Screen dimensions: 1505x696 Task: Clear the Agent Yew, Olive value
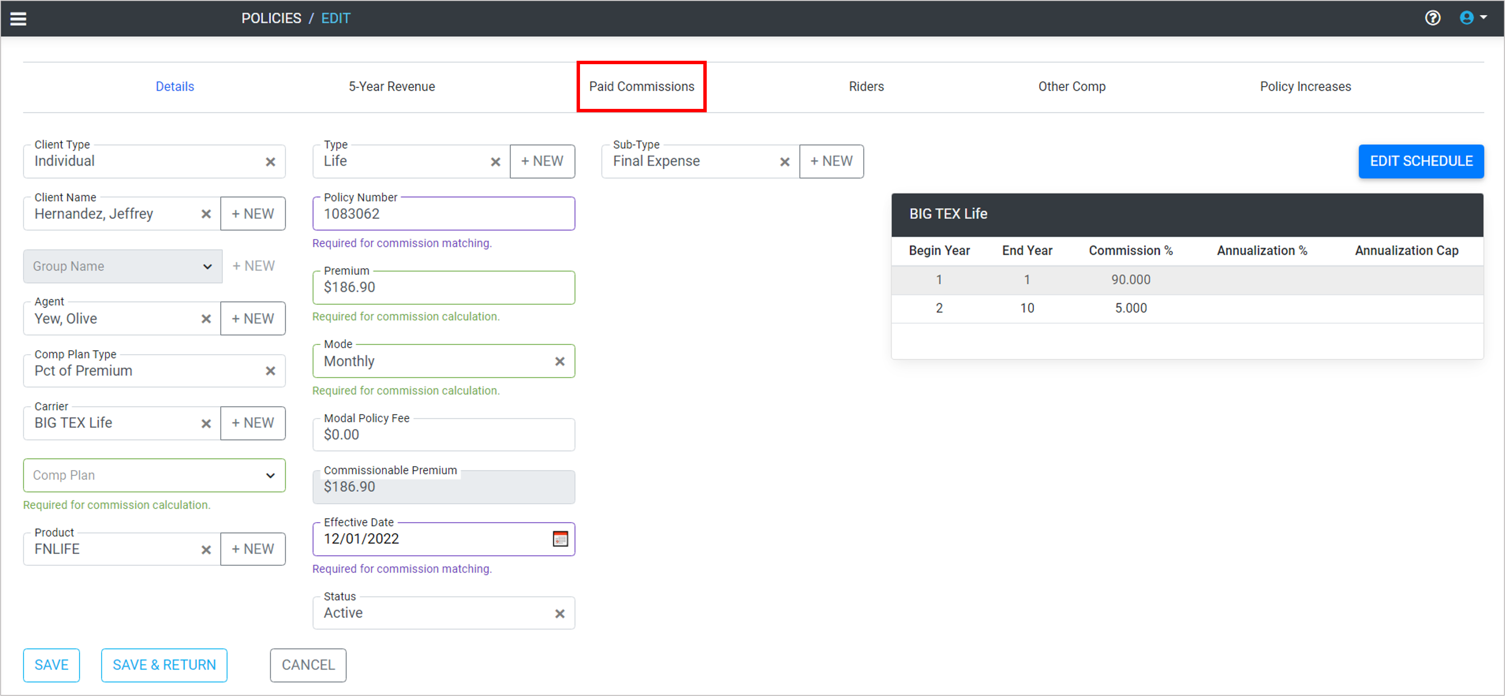[x=206, y=319]
